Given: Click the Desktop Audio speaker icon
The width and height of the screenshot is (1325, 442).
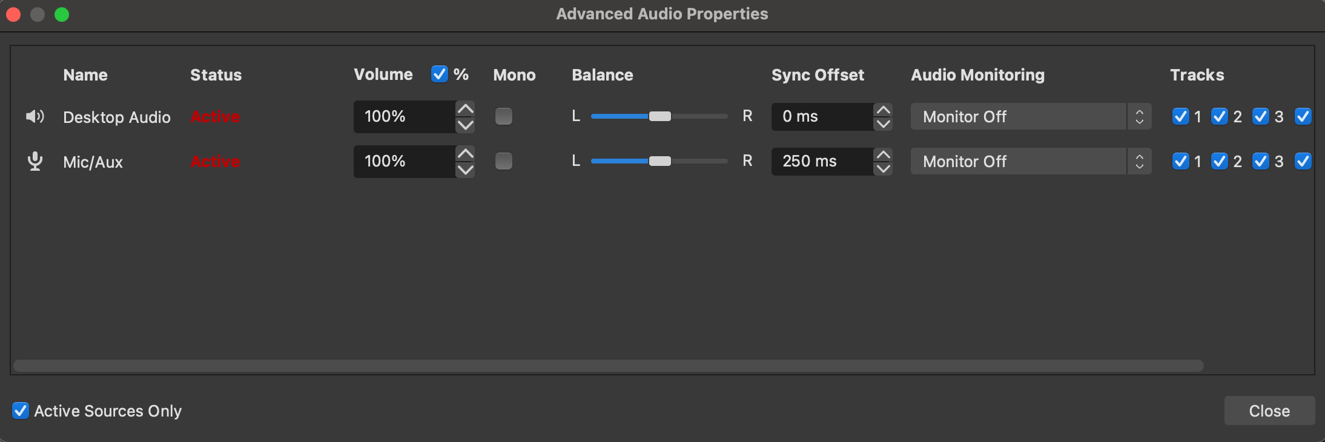Looking at the screenshot, I should pos(35,116).
